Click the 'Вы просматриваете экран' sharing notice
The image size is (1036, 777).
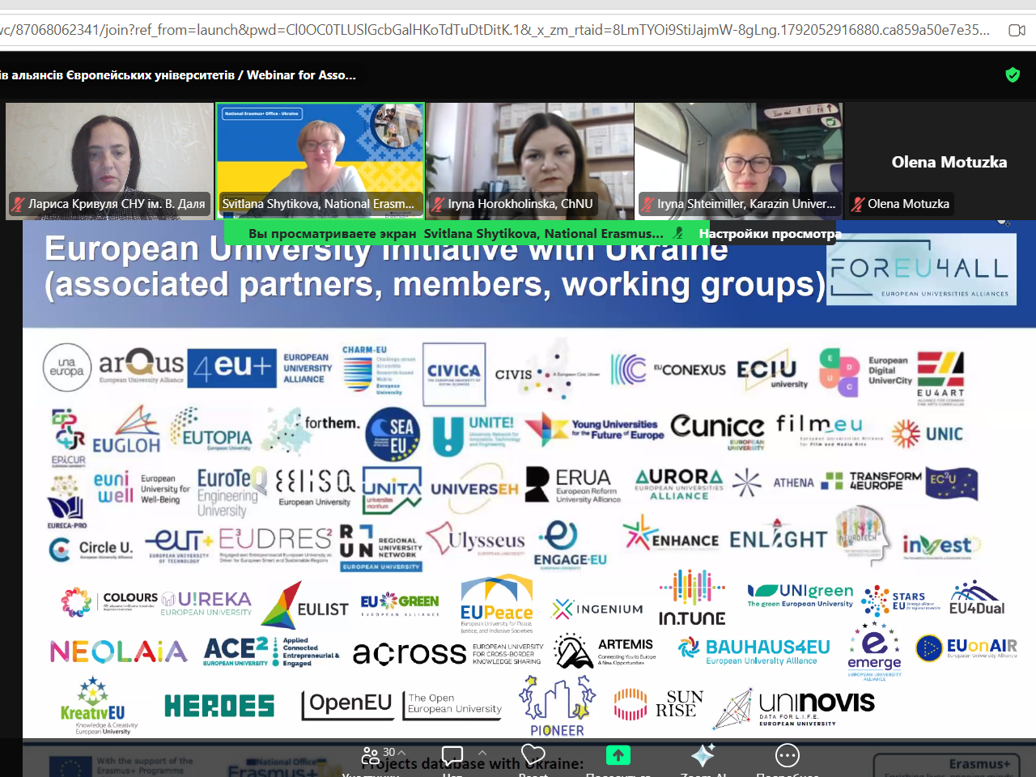click(333, 233)
